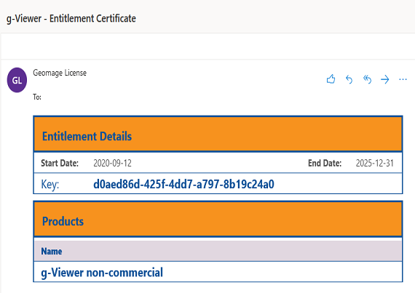Click the GL sender avatar
Viewport: 415px width, 293px height.
[17, 80]
